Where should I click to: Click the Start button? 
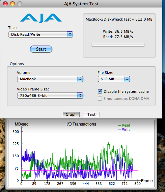coord(41,49)
